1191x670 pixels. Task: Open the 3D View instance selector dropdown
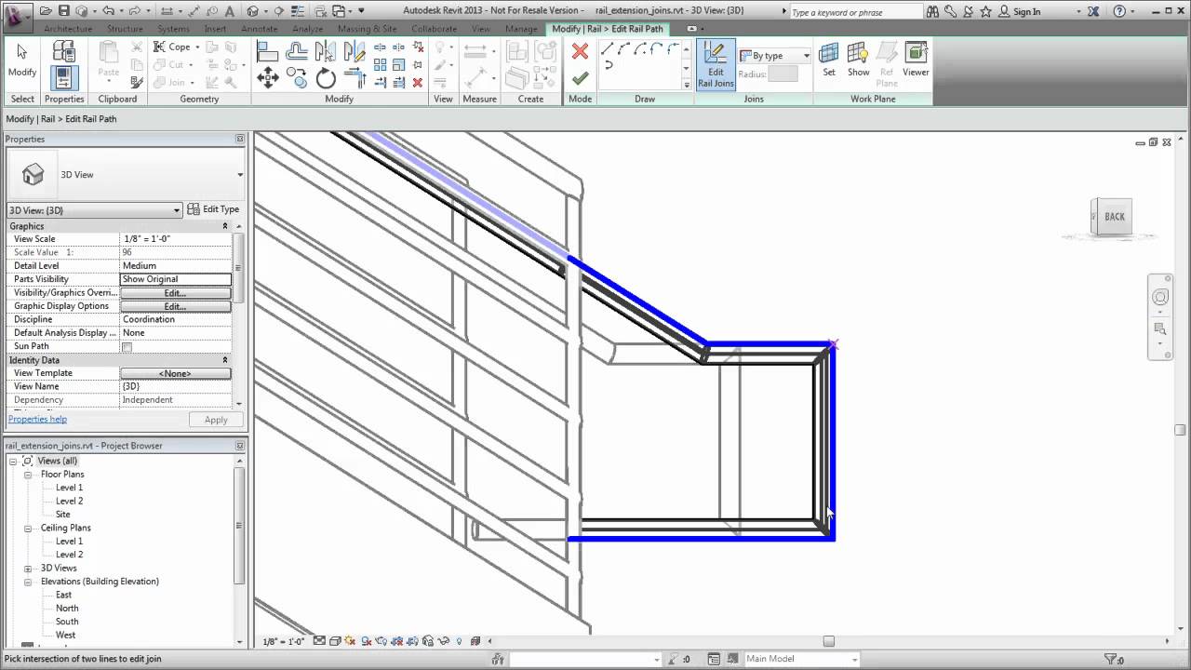coord(177,210)
